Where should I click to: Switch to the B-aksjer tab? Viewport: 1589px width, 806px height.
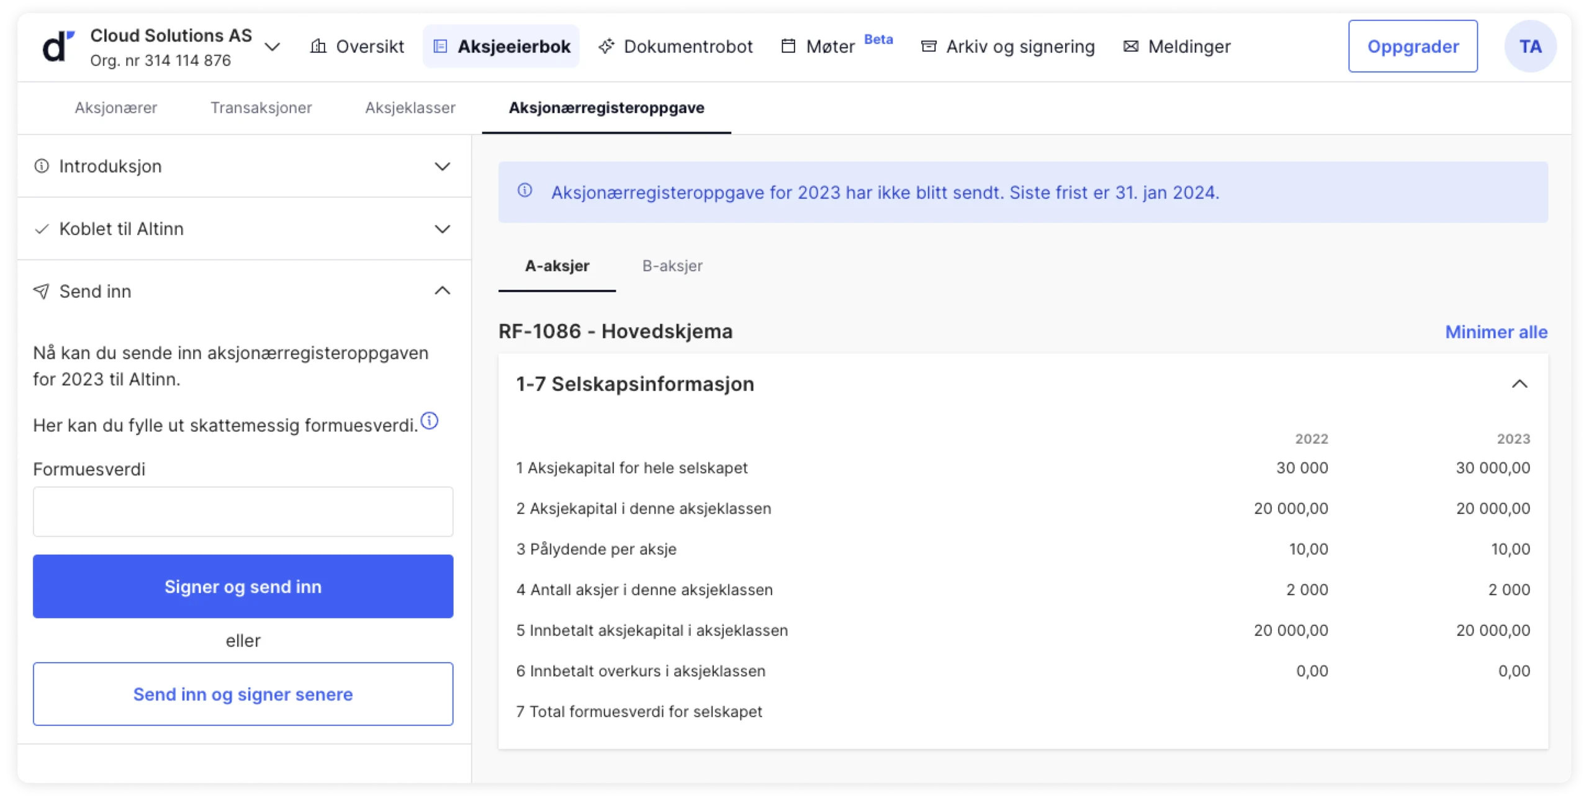point(672,266)
